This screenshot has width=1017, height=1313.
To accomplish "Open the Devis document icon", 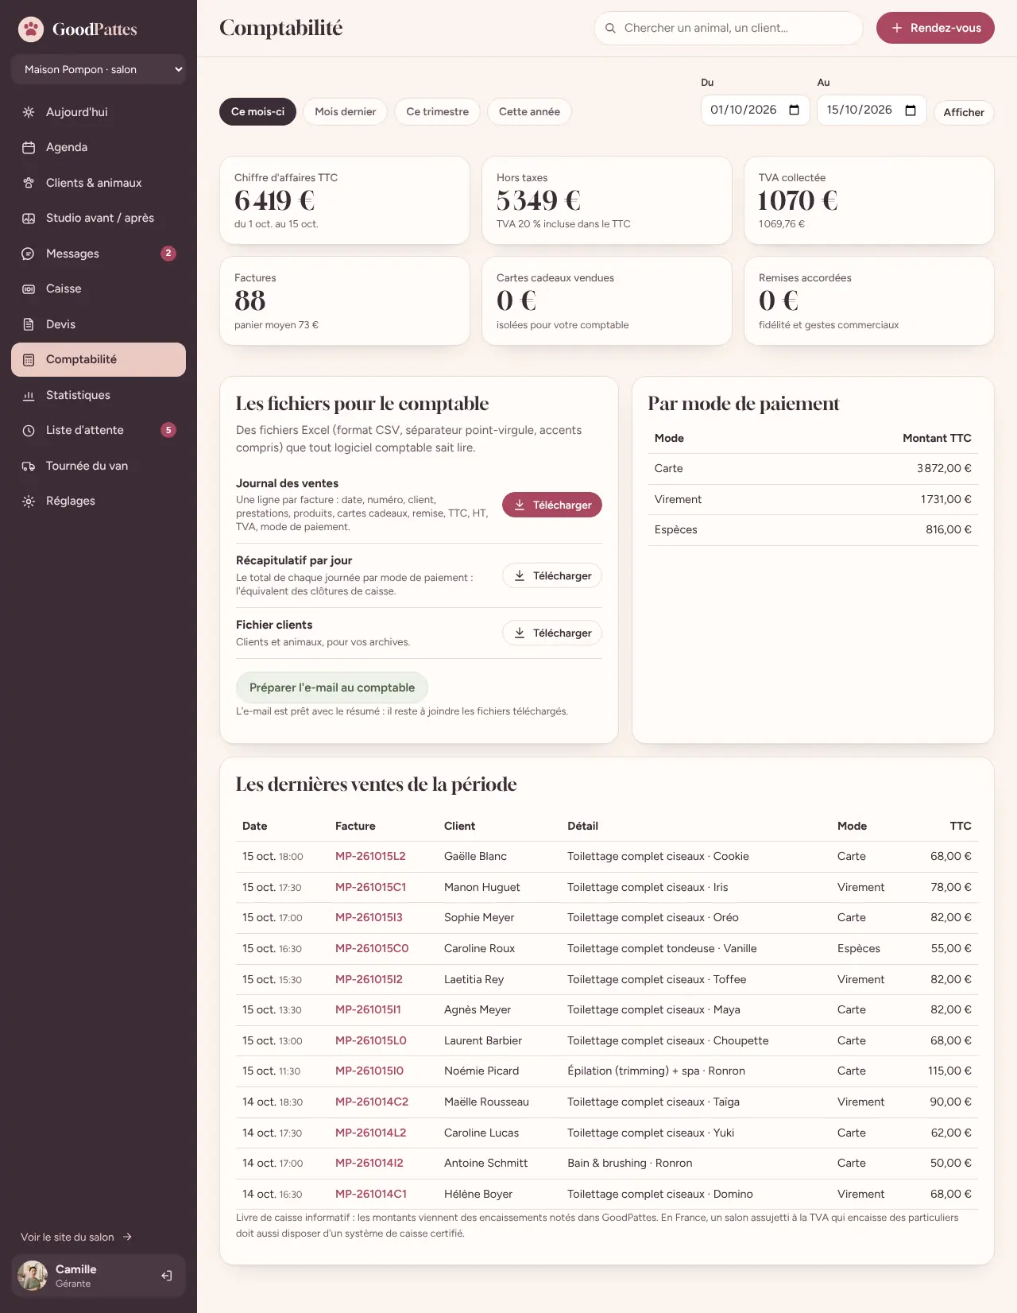I will pos(29,324).
